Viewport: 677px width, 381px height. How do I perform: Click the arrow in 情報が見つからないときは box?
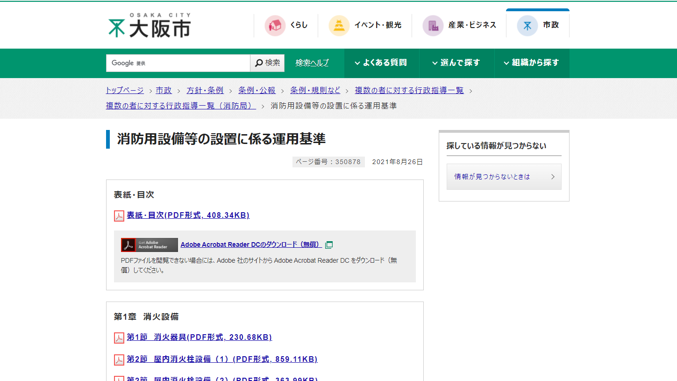coord(553,177)
